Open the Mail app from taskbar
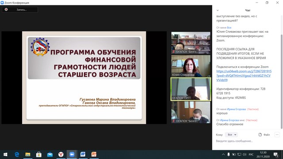The height and width of the screenshot is (159, 283). click(50, 155)
